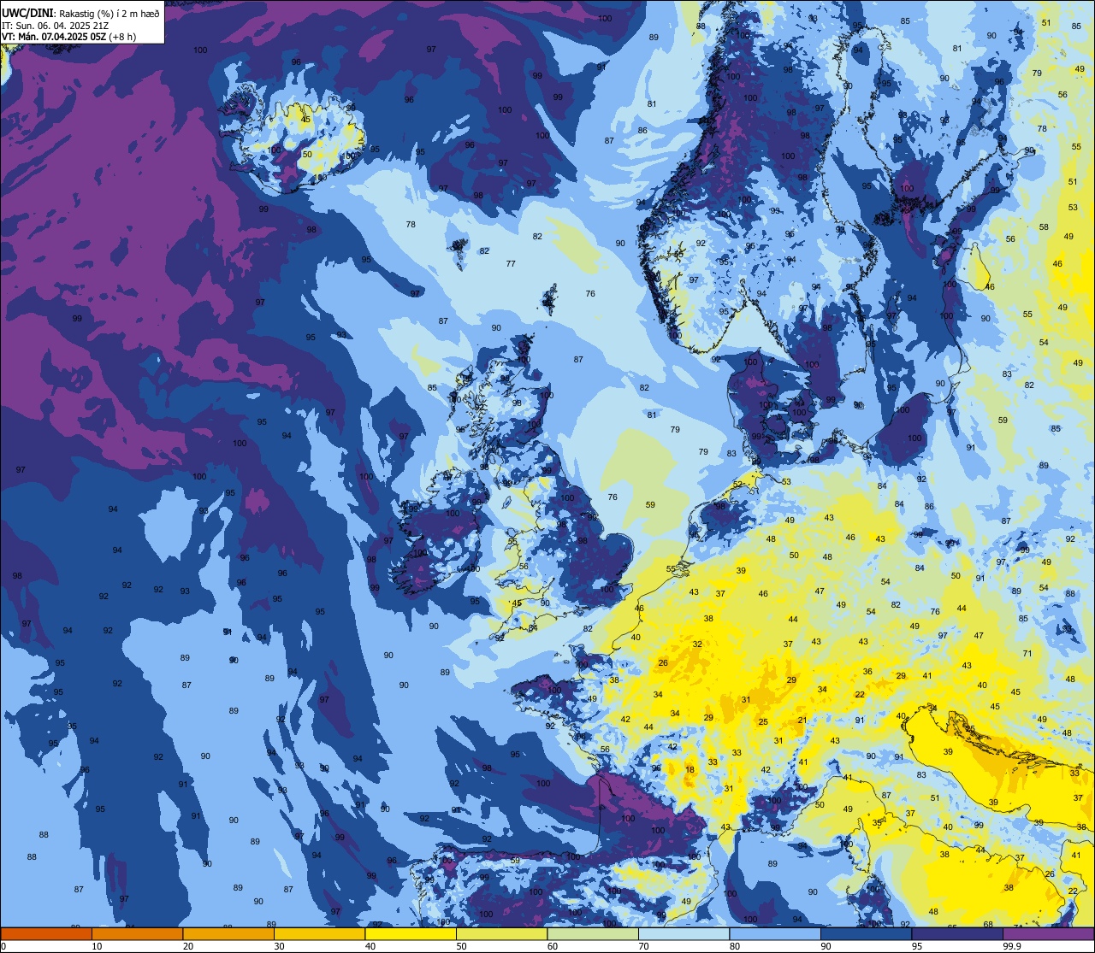Screen dimensions: 1095x953
Task: Click the 80–90% light blue legend swatch
Action: click(775, 933)
